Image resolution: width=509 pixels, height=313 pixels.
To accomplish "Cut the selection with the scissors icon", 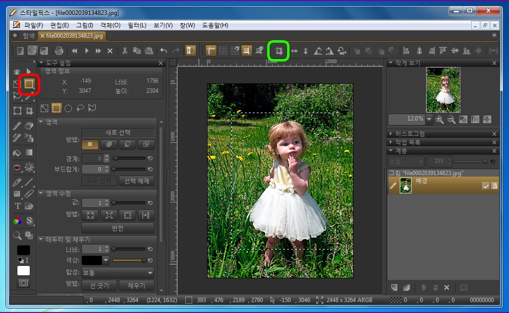I will pyautogui.click(x=125, y=51).
